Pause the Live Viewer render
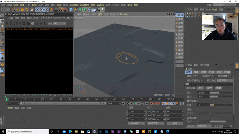 click(x=15, y=23)
